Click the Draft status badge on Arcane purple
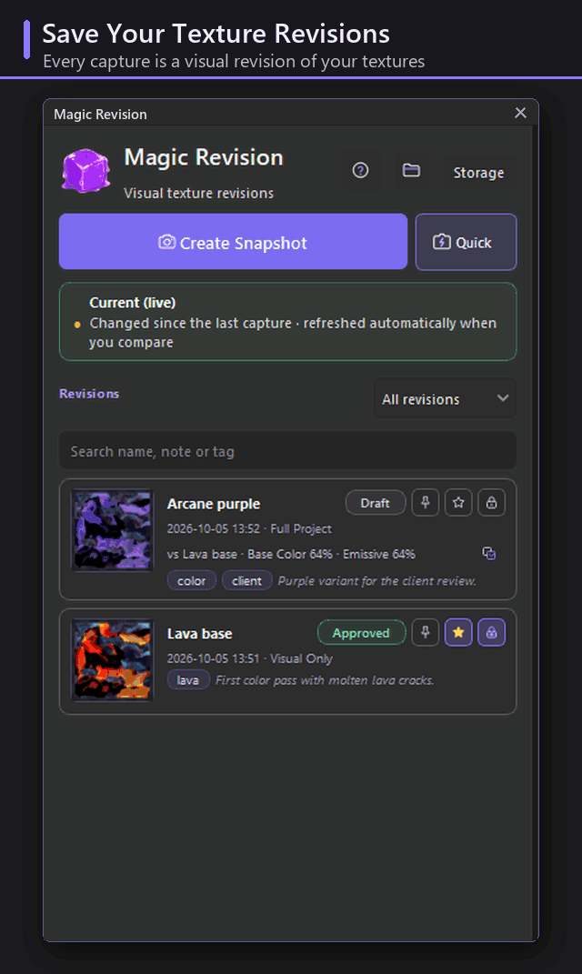Image resolution: width=582 pixels, height=974 pixels. point(376,503)
